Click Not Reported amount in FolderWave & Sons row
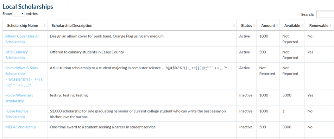This screenshot has height=139, width=334. (x=267, y=71)
